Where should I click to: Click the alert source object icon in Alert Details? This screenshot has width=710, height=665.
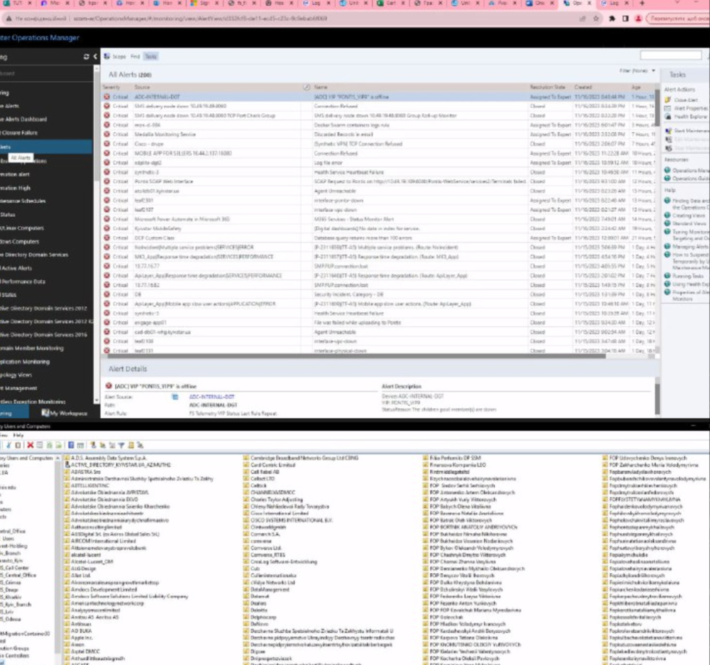[x=175, y=397]
